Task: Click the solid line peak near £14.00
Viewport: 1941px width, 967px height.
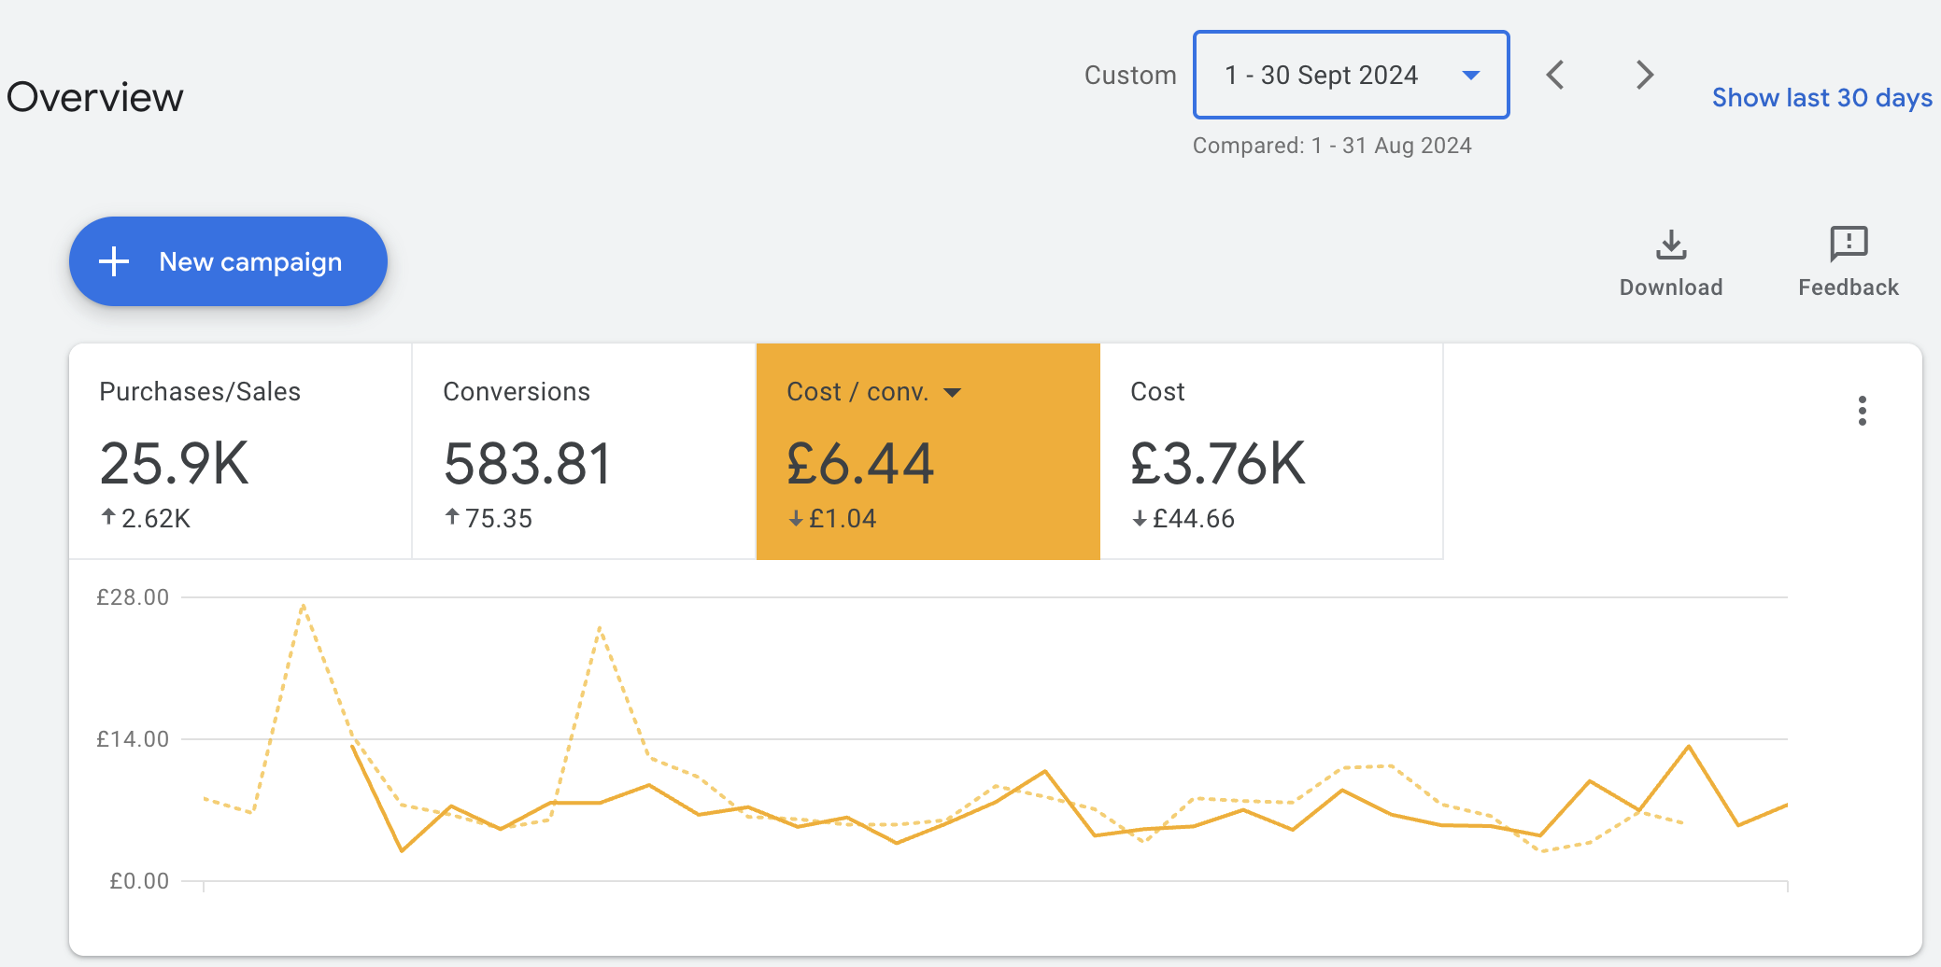Action: (1689, 746)
